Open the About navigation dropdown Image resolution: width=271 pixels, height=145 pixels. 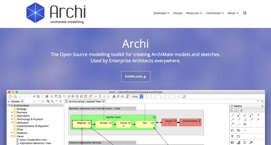tap(233, 13)
